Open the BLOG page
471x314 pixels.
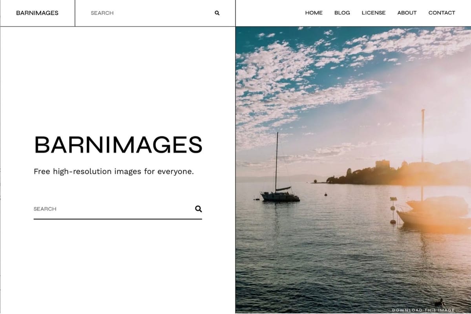coord(342,13)
